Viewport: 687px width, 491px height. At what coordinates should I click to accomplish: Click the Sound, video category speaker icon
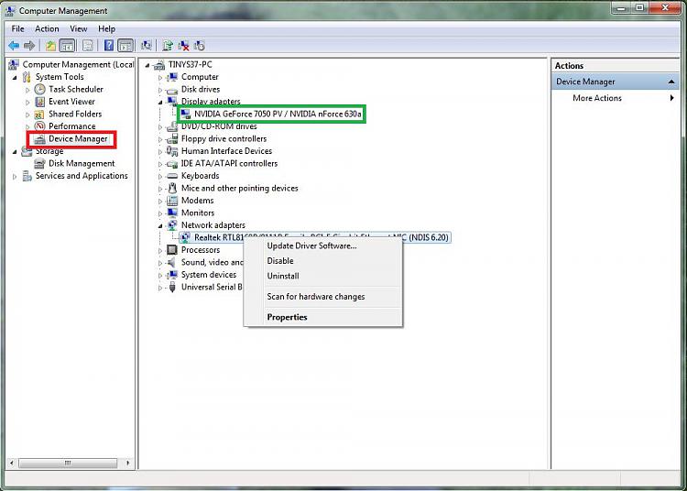click(x=172, y=262)
